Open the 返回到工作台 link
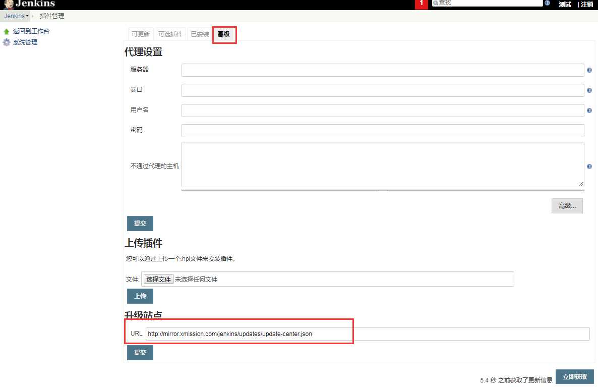Viewport: 598px width, 387px height. pyautogui.click(x=31, y=31)
